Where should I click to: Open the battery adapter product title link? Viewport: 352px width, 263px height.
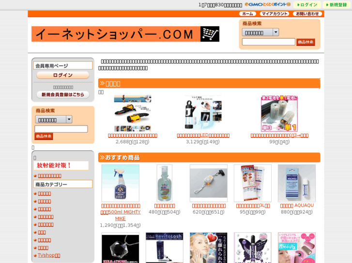point(279,136)
